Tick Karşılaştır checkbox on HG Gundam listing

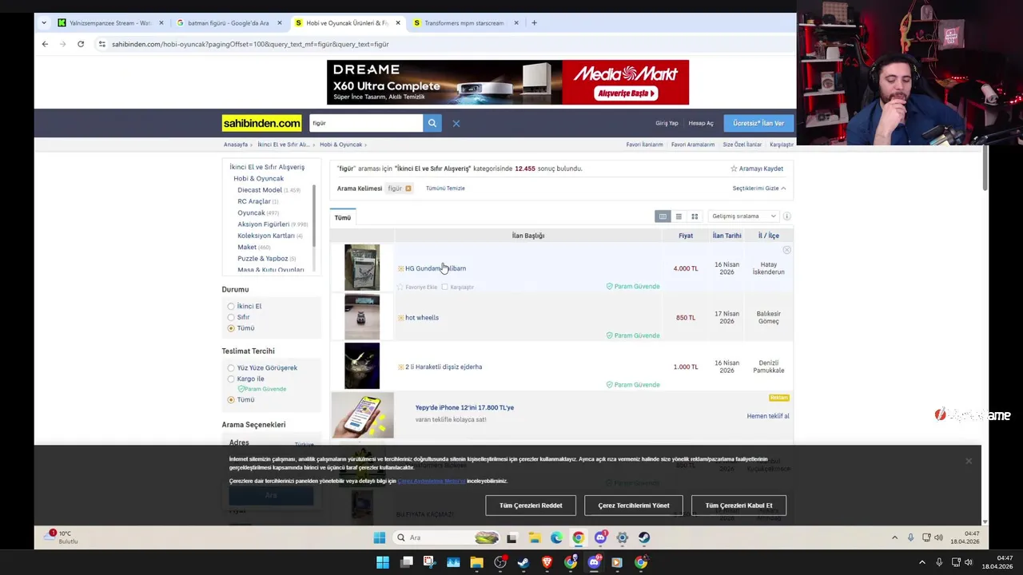444,287
